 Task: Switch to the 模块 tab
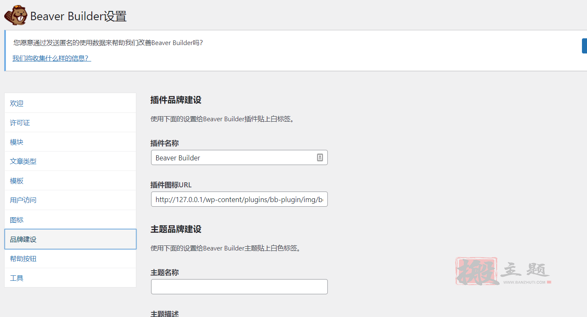pos(70,142)
